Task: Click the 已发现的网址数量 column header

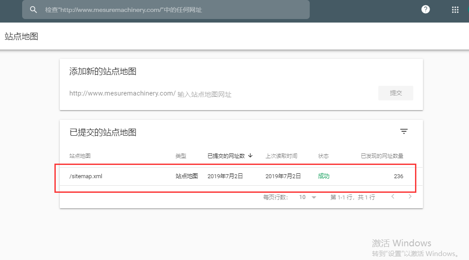Action: (x=382, y=156)
